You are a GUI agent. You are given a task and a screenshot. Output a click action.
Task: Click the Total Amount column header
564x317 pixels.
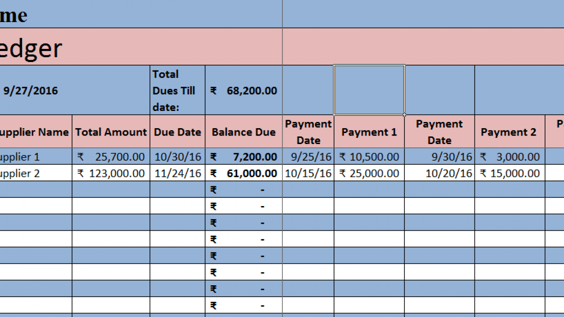111,132
